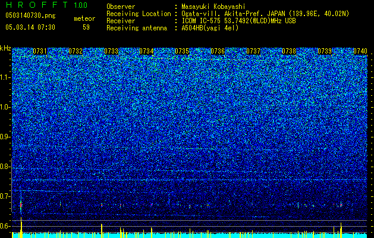Click the 0740 time marker
Image resolution: width=374 pixels, height=238 pixels.
click(360, 51)
